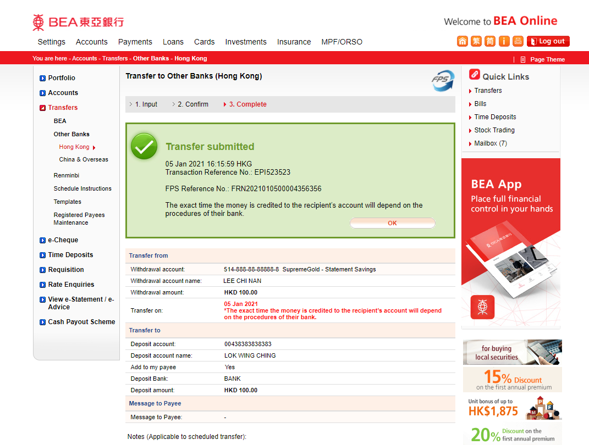Click the 3. Complete step tab

tap(248, 104)
